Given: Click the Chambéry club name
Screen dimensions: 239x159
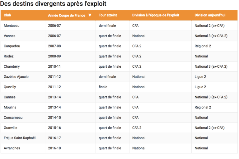Looking at the screenshot, I should [x=12, y=66].
